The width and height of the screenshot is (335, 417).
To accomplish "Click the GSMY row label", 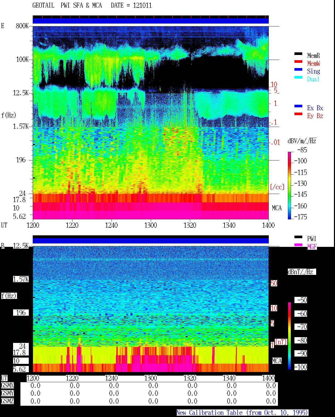I will 7,393.
